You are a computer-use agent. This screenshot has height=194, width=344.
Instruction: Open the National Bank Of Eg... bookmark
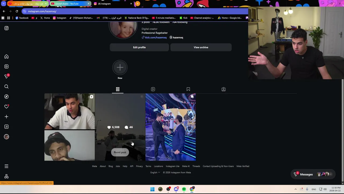(137, 18)
